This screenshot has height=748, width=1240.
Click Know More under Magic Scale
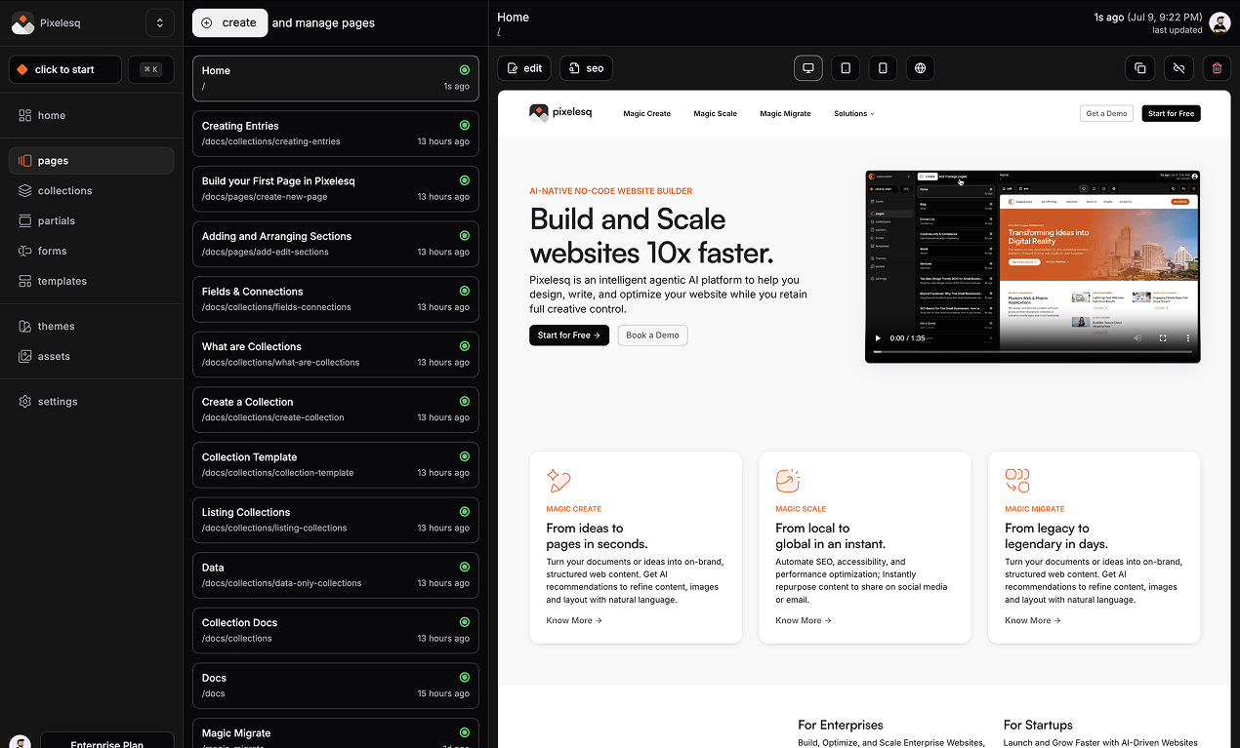click(804, 620)
